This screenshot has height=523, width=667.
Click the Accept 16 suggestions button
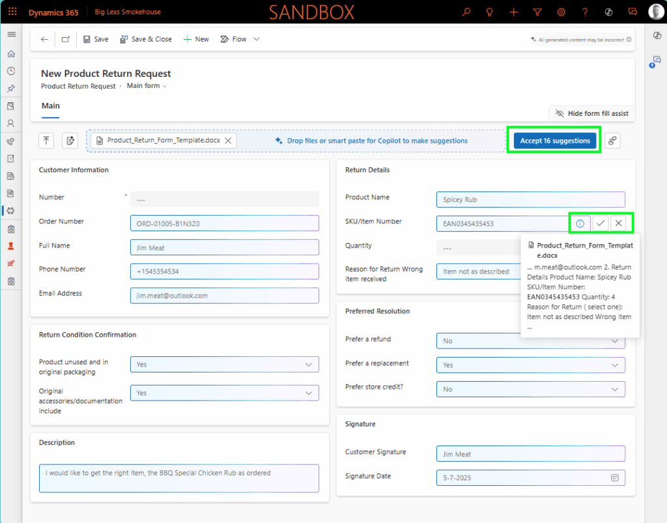(555, 141)
